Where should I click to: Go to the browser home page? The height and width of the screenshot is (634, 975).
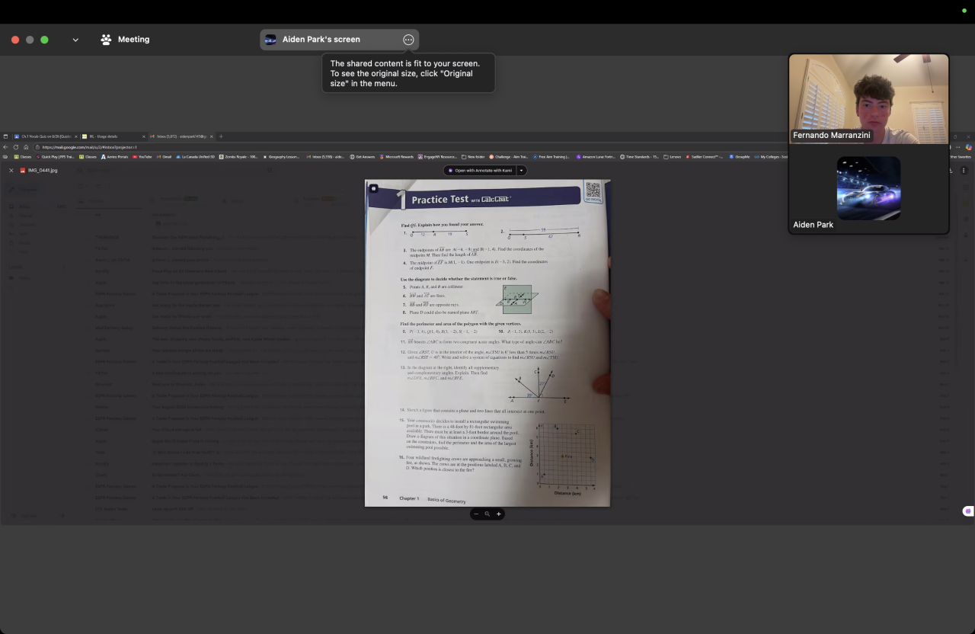(25, 147)
